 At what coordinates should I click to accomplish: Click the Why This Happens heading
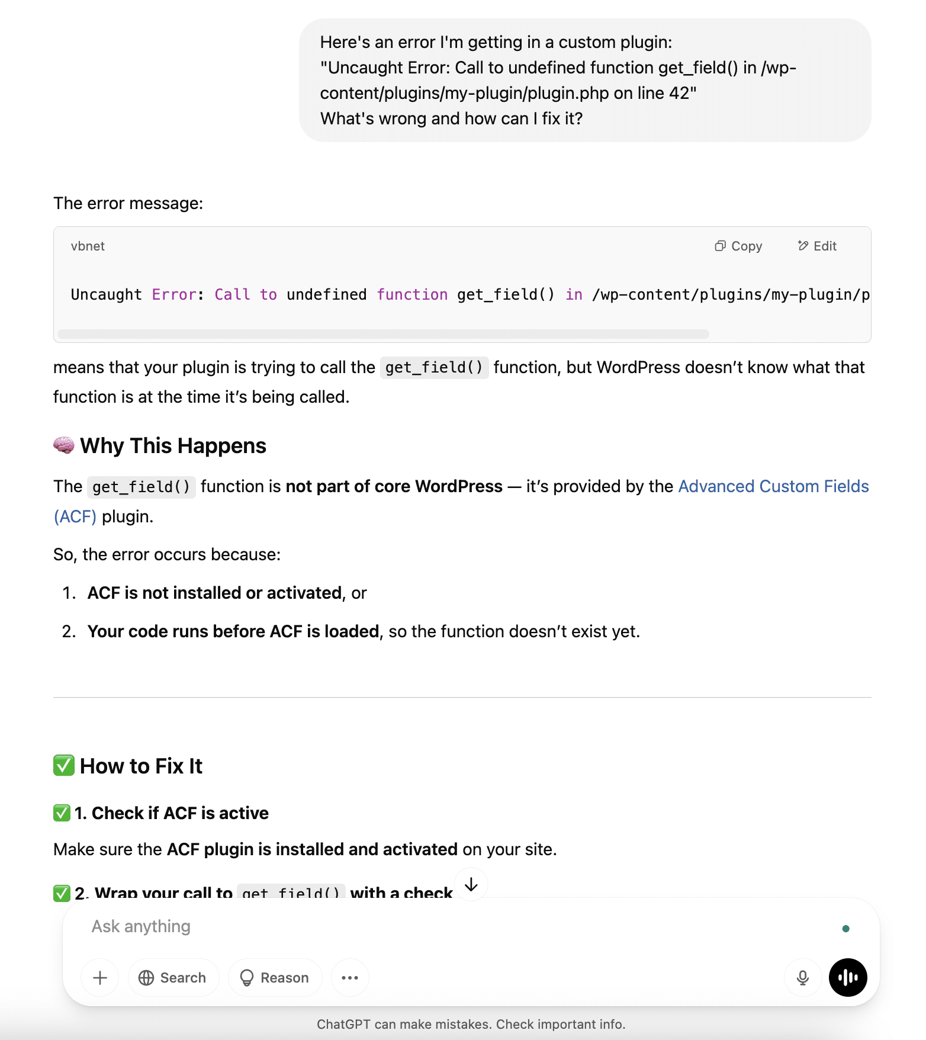coord(173,445)
